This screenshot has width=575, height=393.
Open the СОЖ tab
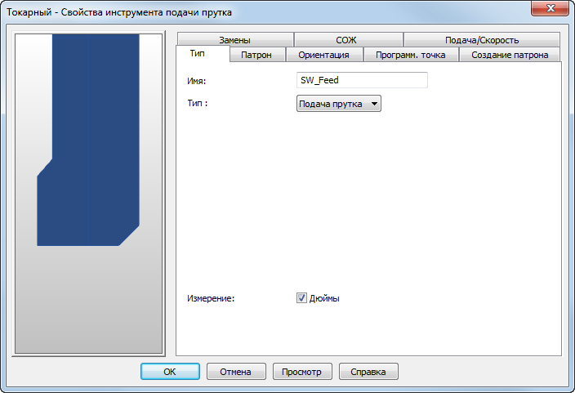(346, 40)
